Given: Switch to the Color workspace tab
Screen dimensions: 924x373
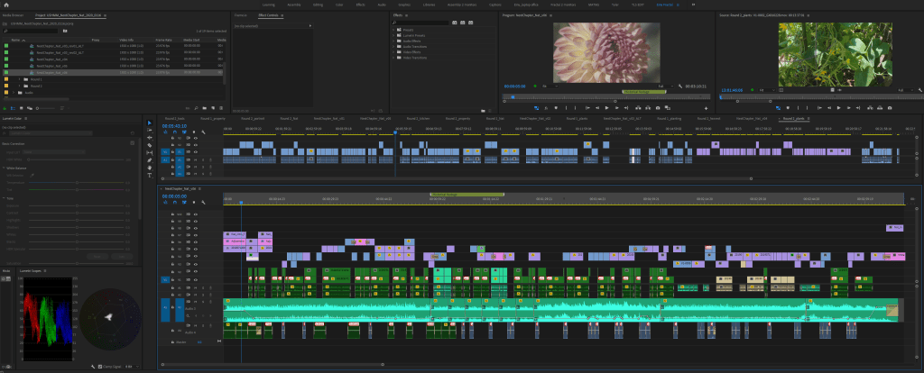Looking at the screenshot, I should [x=339, y=5].
